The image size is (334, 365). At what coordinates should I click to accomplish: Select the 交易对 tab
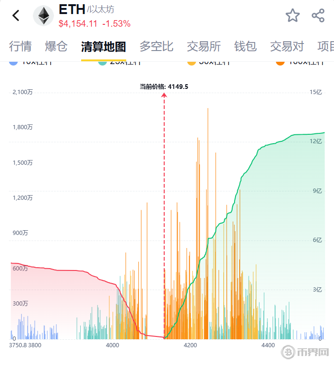click(x=287, y=46)
